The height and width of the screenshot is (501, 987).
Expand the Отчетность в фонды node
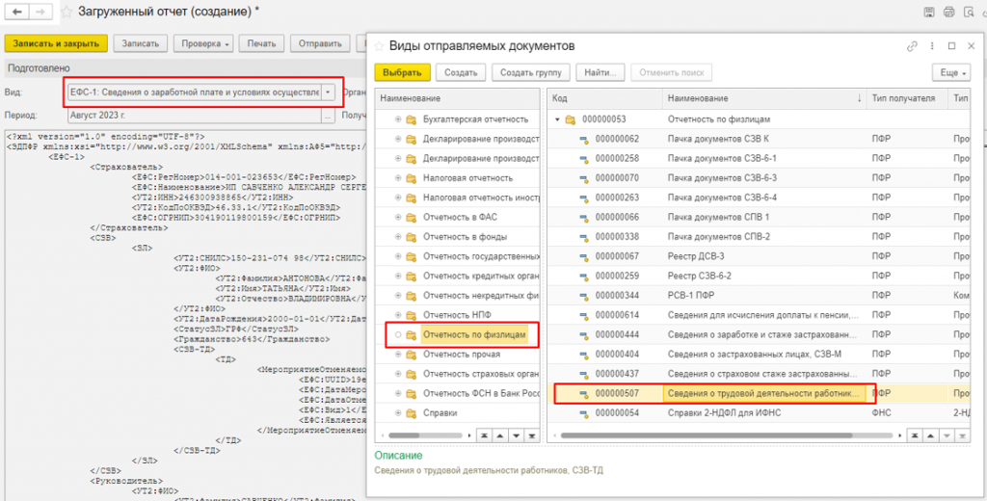[x=398, y=237]
